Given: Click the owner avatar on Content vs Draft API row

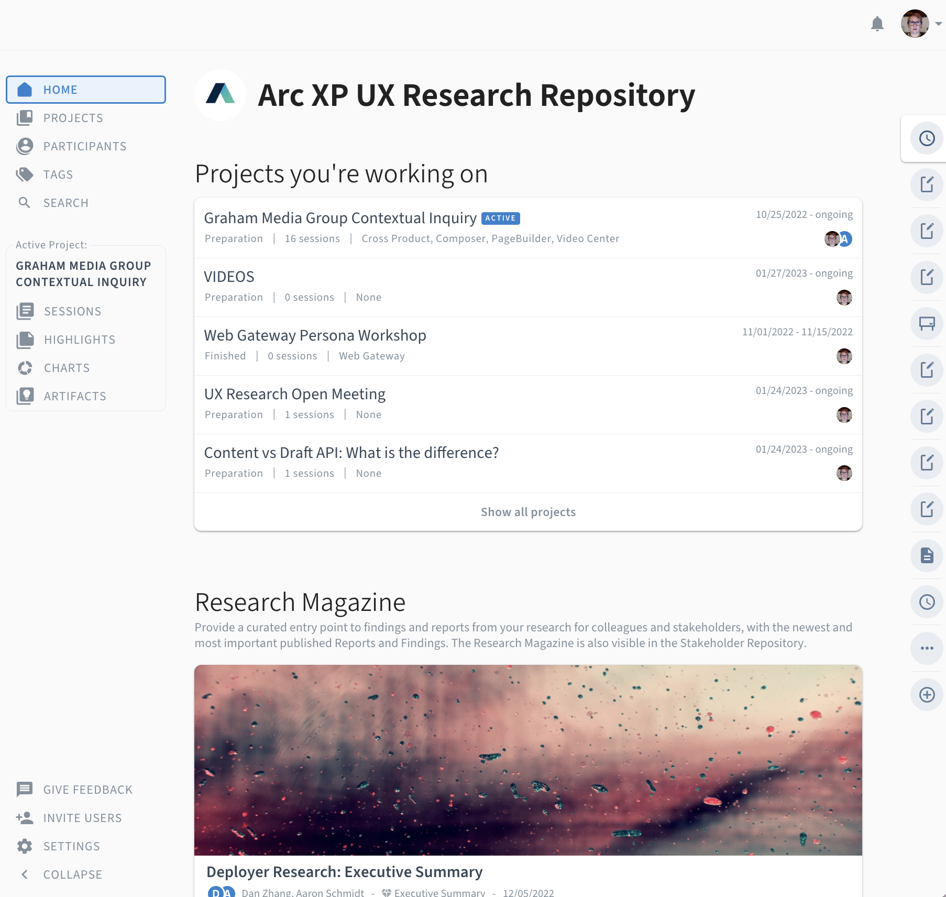Looking at the screenshot, I should coord(844,473).
